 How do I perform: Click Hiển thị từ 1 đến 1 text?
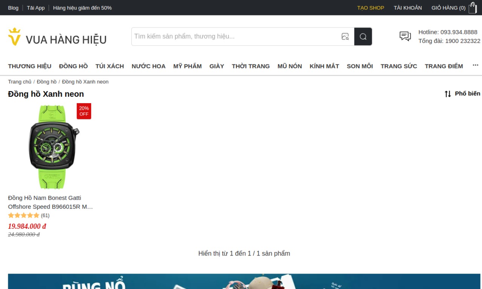pyautogui.click(x=244, y=253)
